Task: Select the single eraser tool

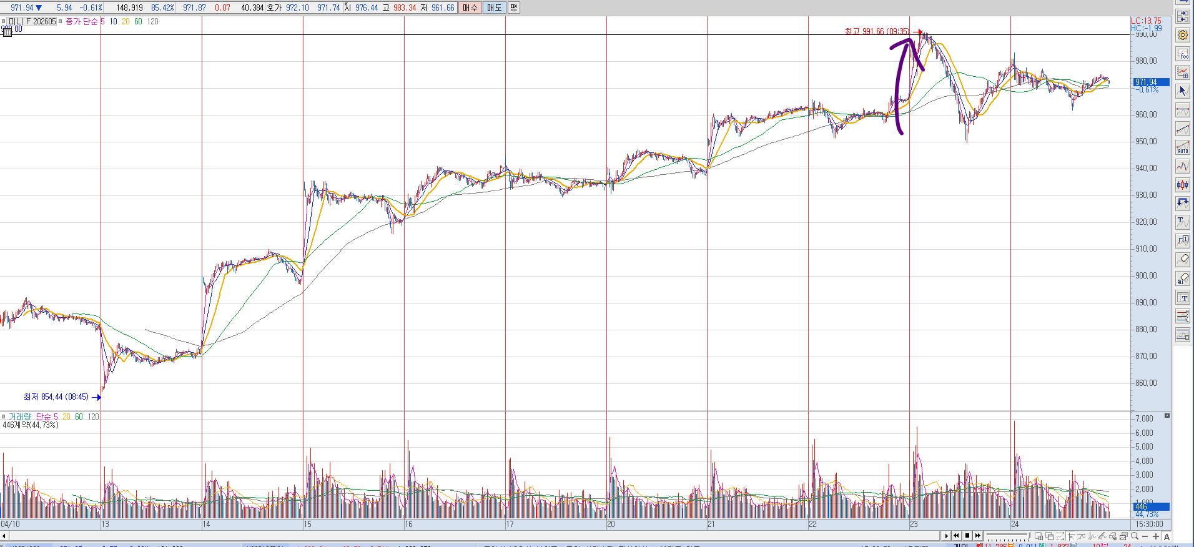Action: coord(1182,259)
